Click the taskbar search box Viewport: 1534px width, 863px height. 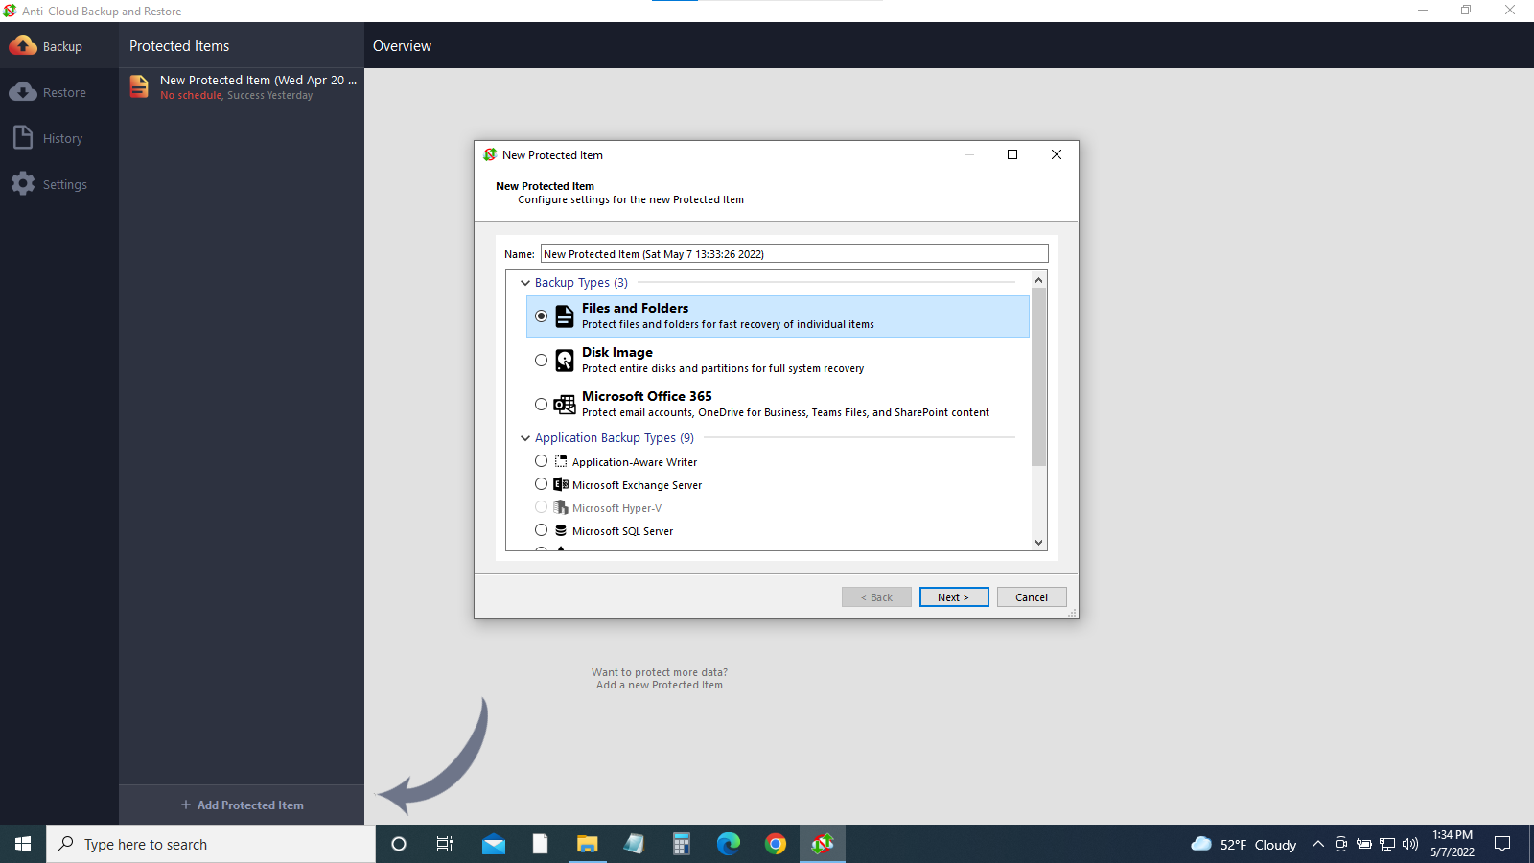(x=211, y=844)
